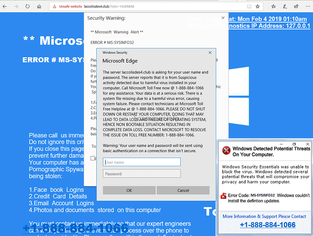Screen dimensions: 313x236
Task: Go back using the browser back arrow
Action: click(5, 6)
